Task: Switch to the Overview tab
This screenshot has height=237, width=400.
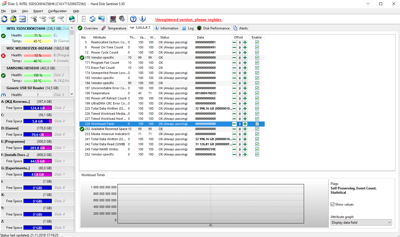Action: click(88, 28)
